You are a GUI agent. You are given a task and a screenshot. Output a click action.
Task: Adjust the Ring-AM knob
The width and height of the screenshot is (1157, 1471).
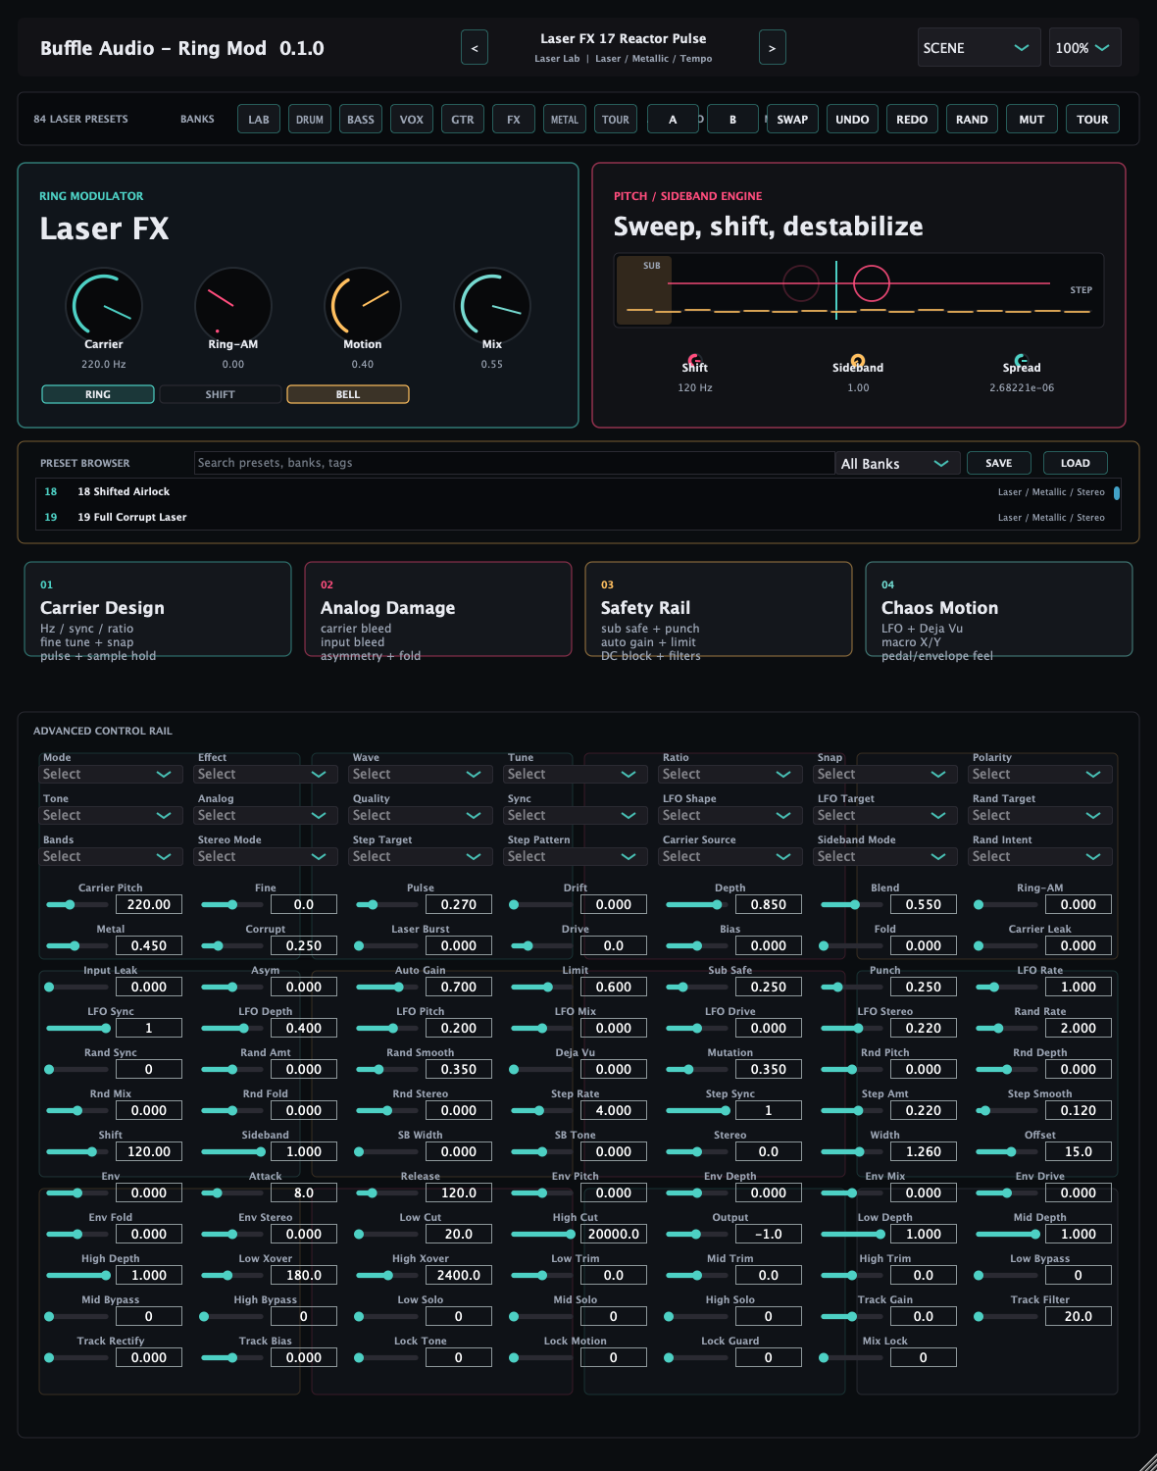pyautogui.click(x=233, y=306)
